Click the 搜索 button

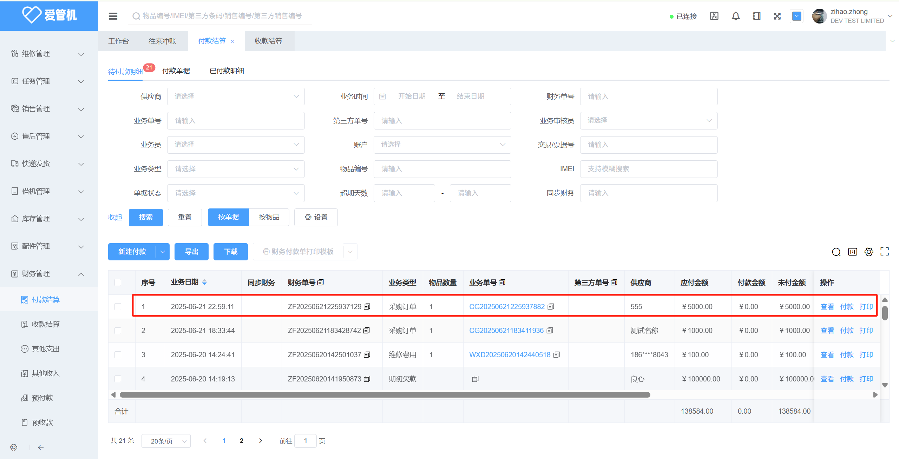[146, 217]
